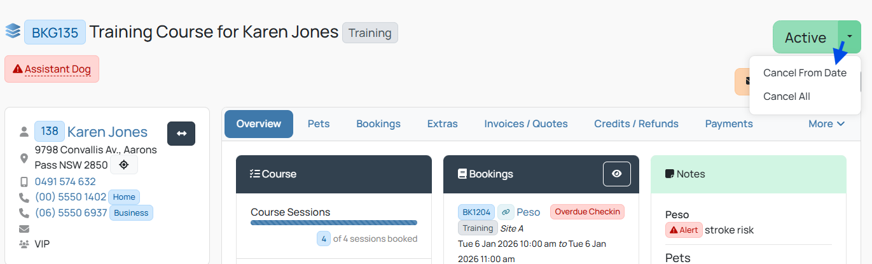Expand the More tab menu

826,124
